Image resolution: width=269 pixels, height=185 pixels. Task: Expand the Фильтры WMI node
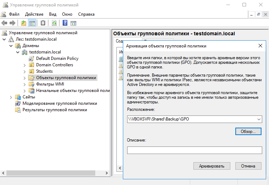[x=24, y=84]
